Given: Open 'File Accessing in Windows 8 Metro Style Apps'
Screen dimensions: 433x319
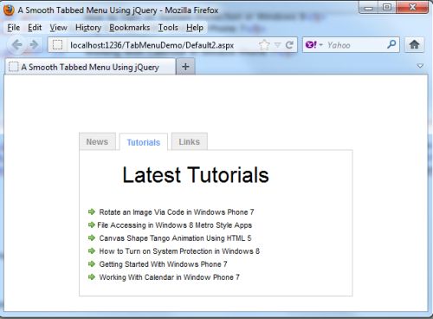Looking at the screenshot, I should [x=174, y=225].
